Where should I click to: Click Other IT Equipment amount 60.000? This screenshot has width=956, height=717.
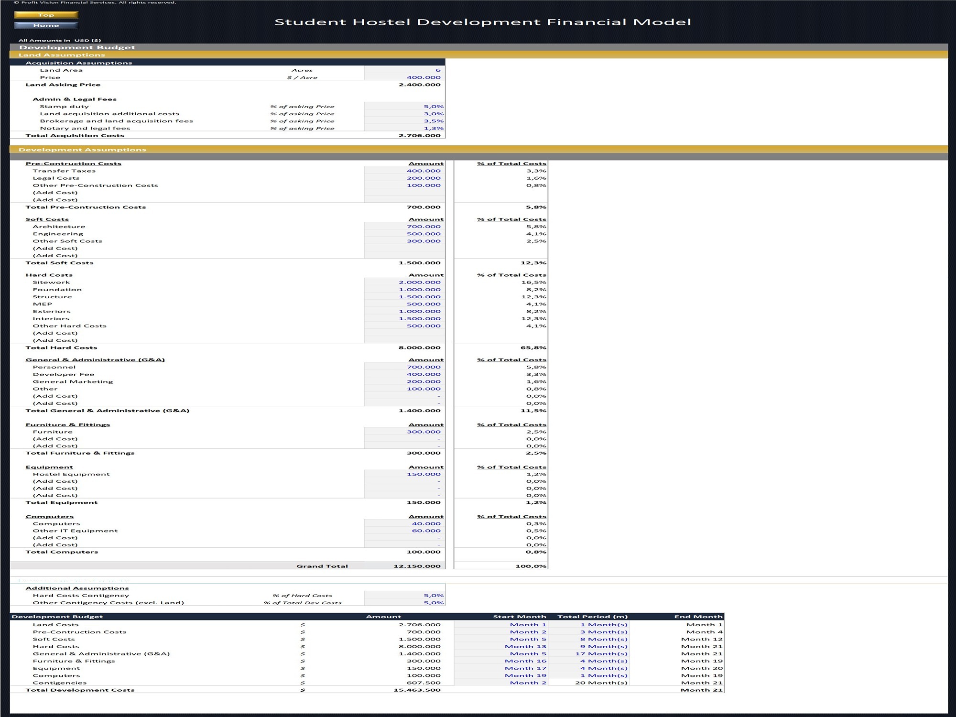tap(404, 531)
